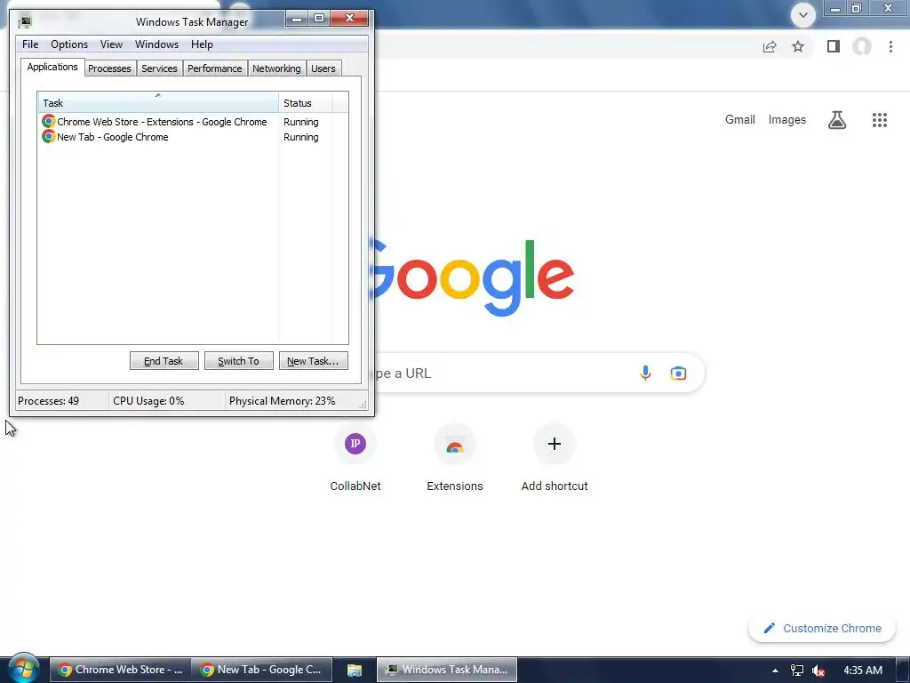
Task: Switch to the Networking tab
Action: click(276, 68)
